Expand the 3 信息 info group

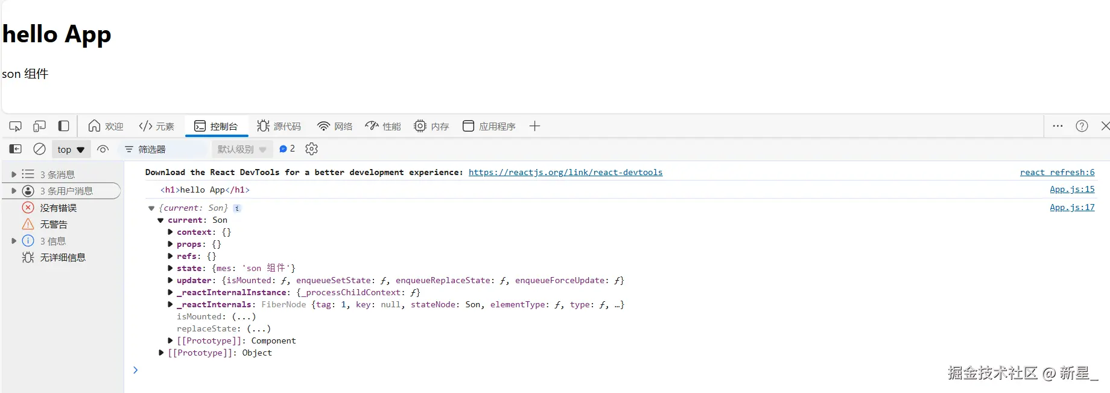(x=13, y=241)
